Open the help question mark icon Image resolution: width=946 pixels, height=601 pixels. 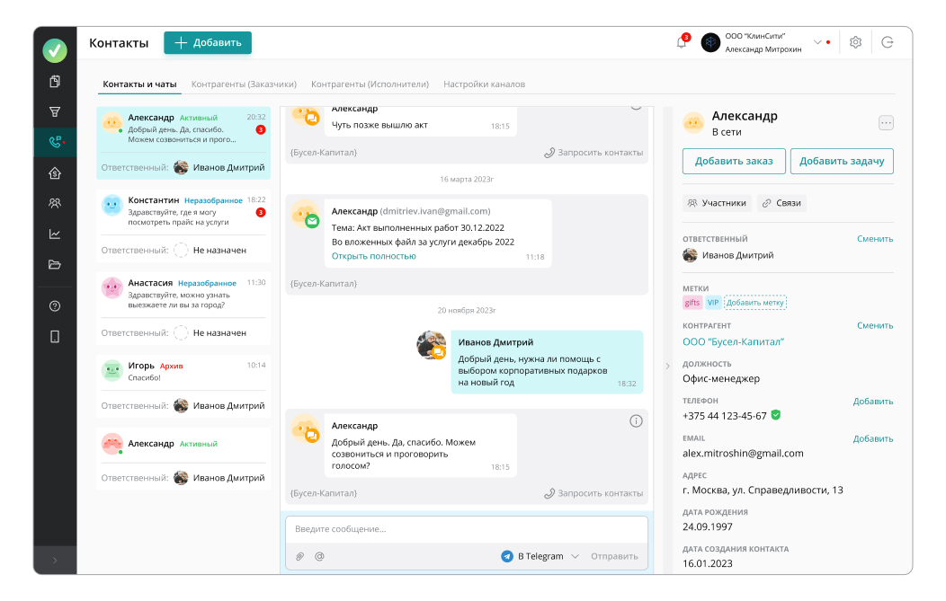(55, 306)
